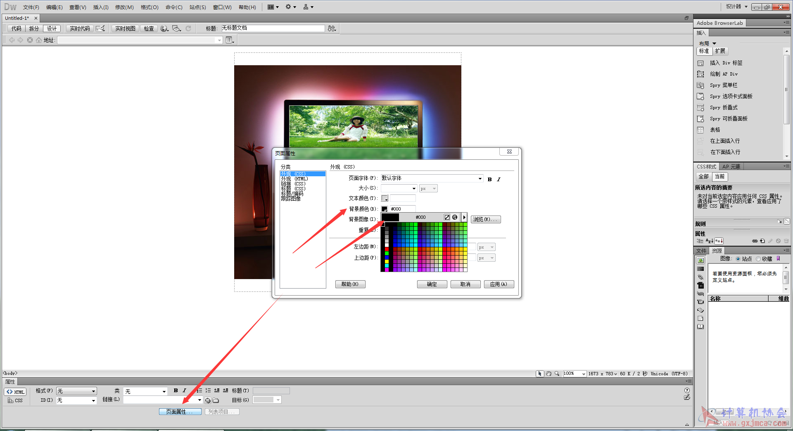
Task: Click the SWF category icon in Assets panel
Action: coord(700,285)
